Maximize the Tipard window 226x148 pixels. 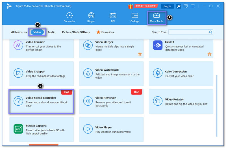pos(211,6)
